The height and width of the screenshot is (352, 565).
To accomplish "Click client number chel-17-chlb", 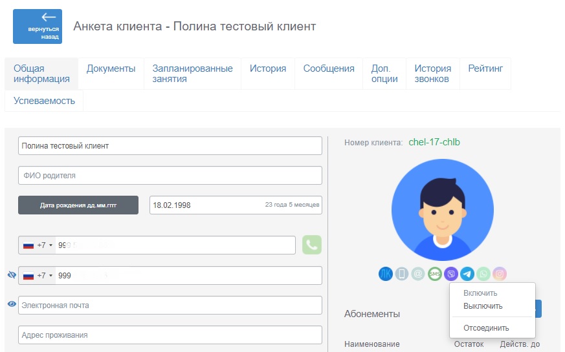I will [x=434, y=142].
